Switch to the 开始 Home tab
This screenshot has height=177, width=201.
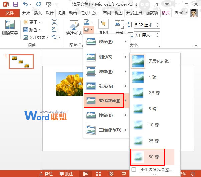tap(26, 13)
